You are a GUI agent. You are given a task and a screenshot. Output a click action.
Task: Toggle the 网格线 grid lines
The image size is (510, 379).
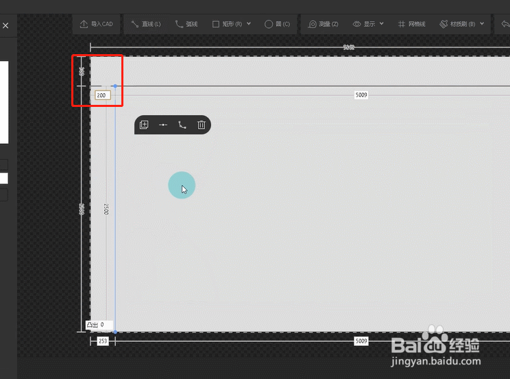click(x=412, y=24)
